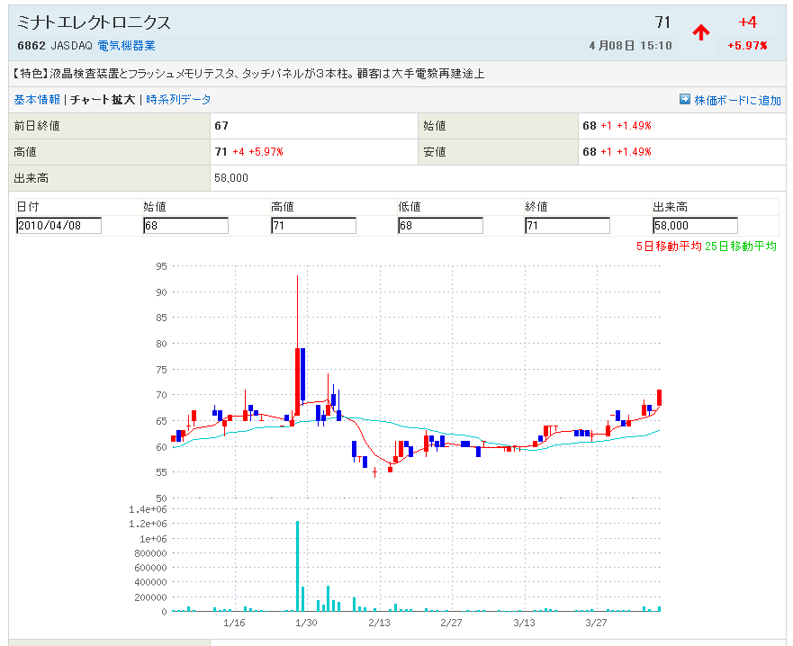Select the 低値 input field
Image resolution: width=793 pixels, height=646 pixels.
click(x=440, y=226)
